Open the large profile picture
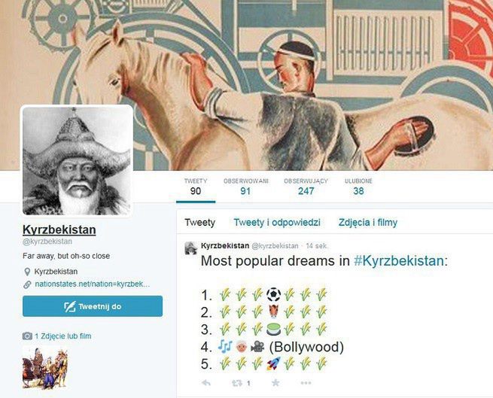 click(x=77, y=161)
